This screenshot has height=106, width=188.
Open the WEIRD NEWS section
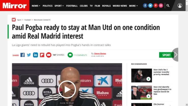(x=120, y=6)
